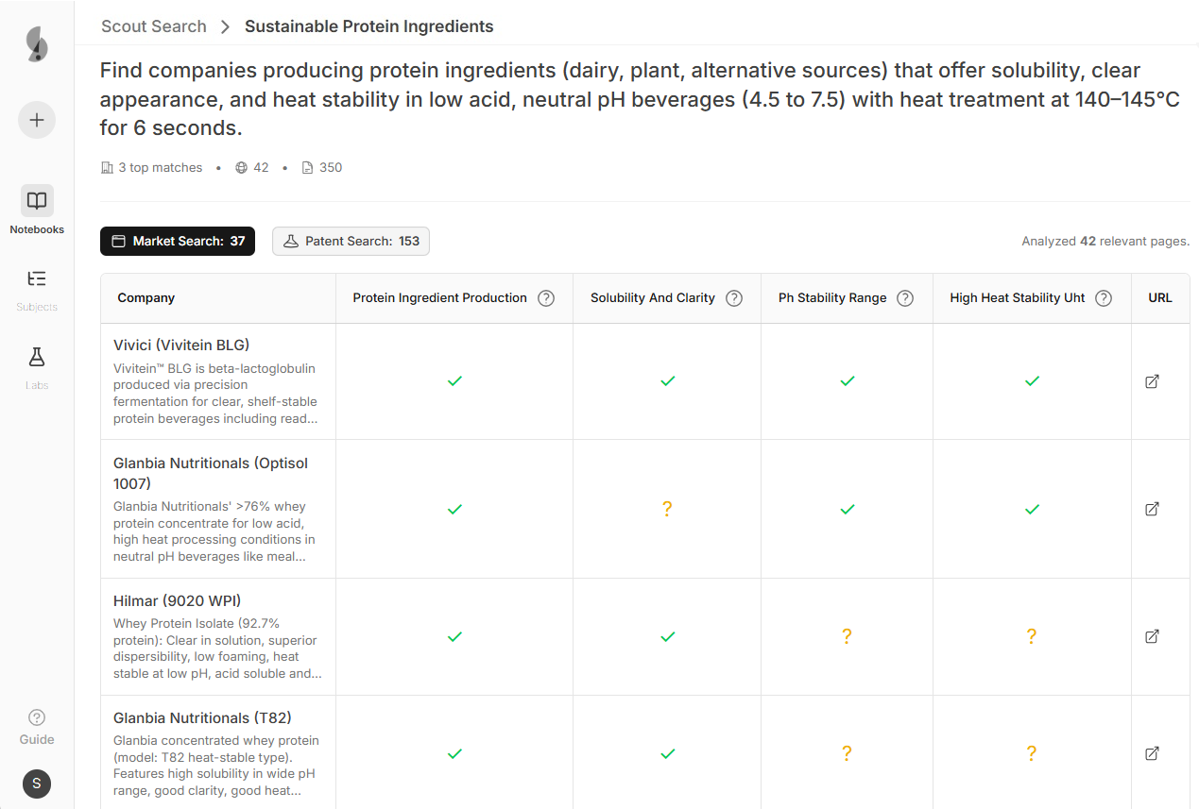This screenshot has width=1199, height=809.
Task: Click the Scout app logo icon
Action: 37,44
